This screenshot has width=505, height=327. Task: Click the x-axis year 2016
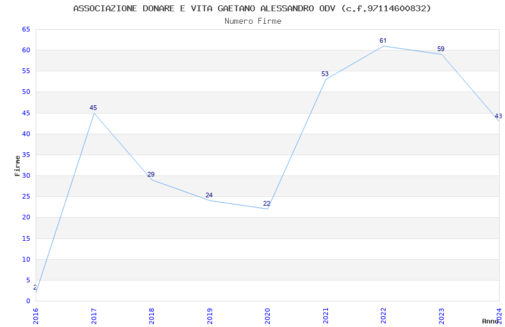pyautogui.click(x=36, y=316)
